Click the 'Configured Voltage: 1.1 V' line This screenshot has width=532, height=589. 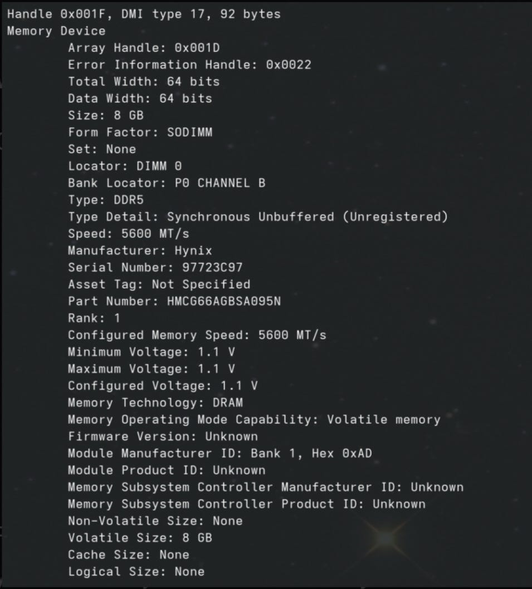(162, 385)
